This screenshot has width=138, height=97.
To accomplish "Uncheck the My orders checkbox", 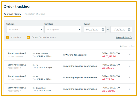I will pos(8,37).
